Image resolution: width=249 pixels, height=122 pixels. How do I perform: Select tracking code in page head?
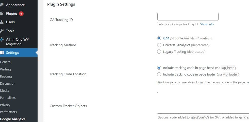(x=159, y=68)
